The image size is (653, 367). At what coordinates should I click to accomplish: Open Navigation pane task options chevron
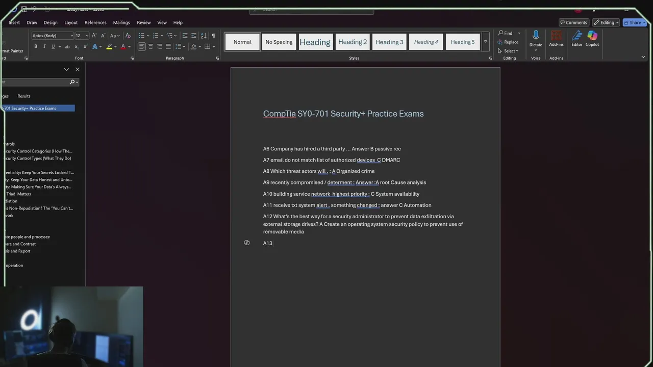(x=66, y=69)
